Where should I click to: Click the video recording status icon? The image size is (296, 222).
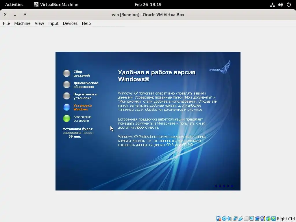(x=257, y=219)
